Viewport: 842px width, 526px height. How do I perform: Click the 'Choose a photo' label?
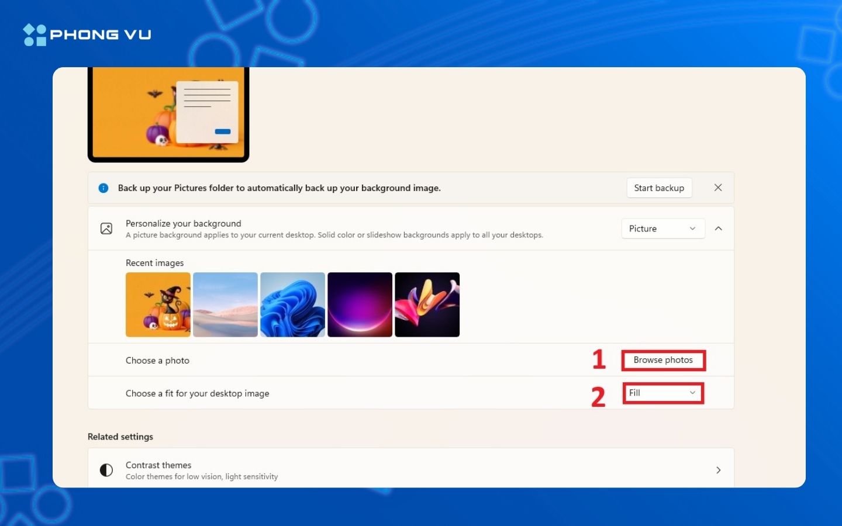click(157, 361)
